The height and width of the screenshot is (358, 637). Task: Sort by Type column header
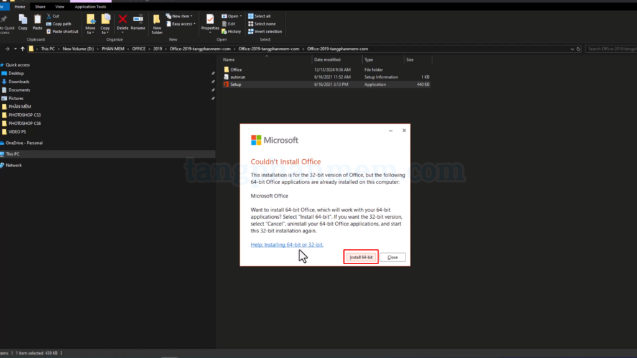point(383,60)
